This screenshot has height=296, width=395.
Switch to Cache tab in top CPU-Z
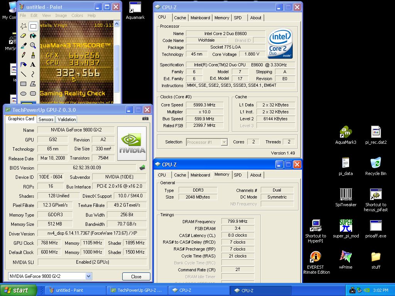click(180, 18)
